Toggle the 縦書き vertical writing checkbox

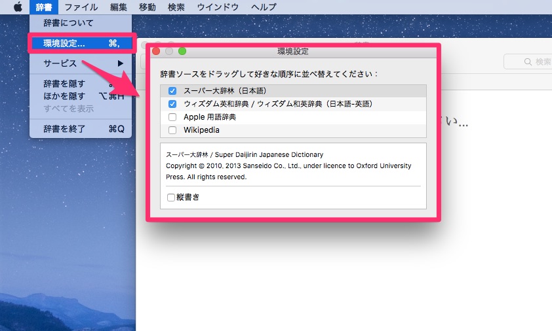[x=170, y=198]
